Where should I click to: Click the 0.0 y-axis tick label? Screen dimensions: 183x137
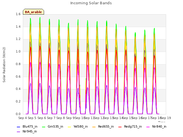click(18, 114)
